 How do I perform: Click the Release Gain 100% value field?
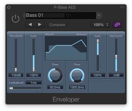(x=98, y=75)
